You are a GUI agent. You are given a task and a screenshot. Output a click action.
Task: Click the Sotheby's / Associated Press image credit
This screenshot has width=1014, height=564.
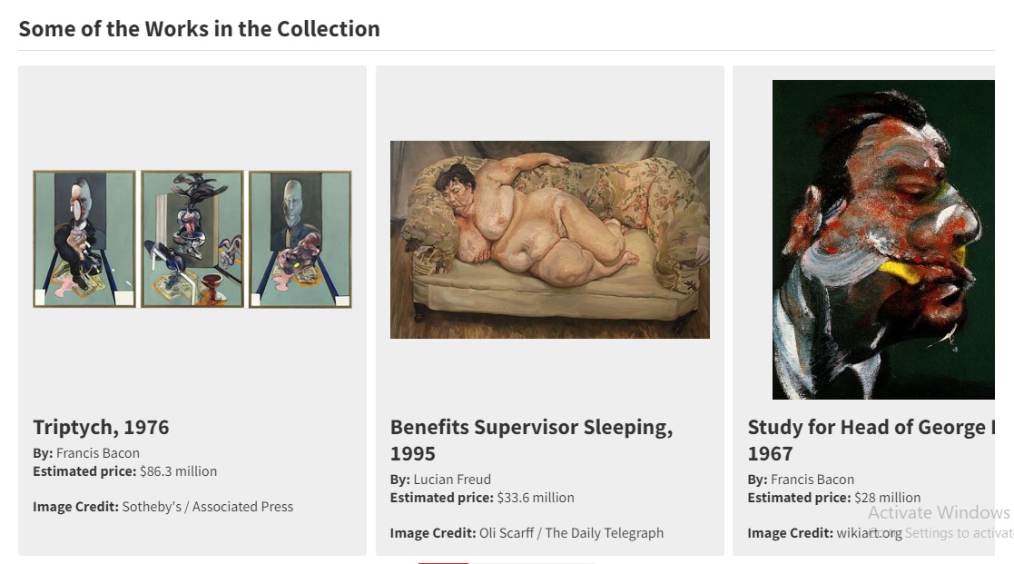click(x=208, y=506)
